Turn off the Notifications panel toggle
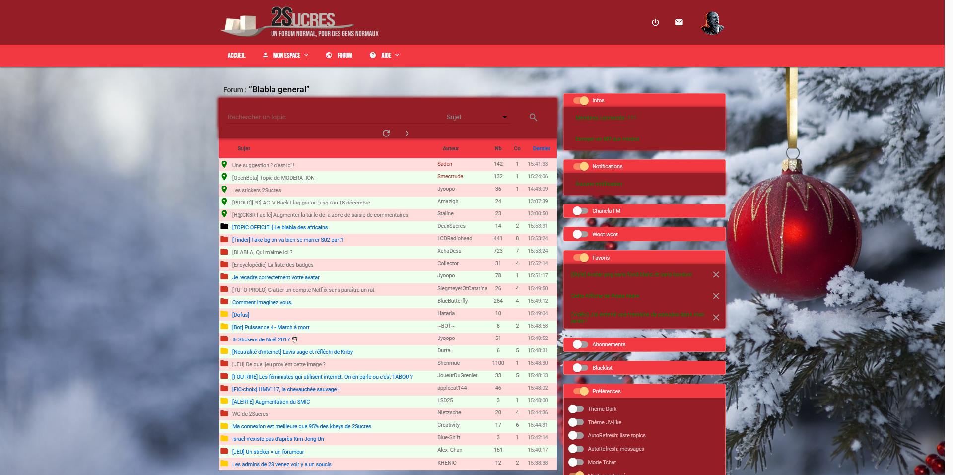 tap(581, 166)
